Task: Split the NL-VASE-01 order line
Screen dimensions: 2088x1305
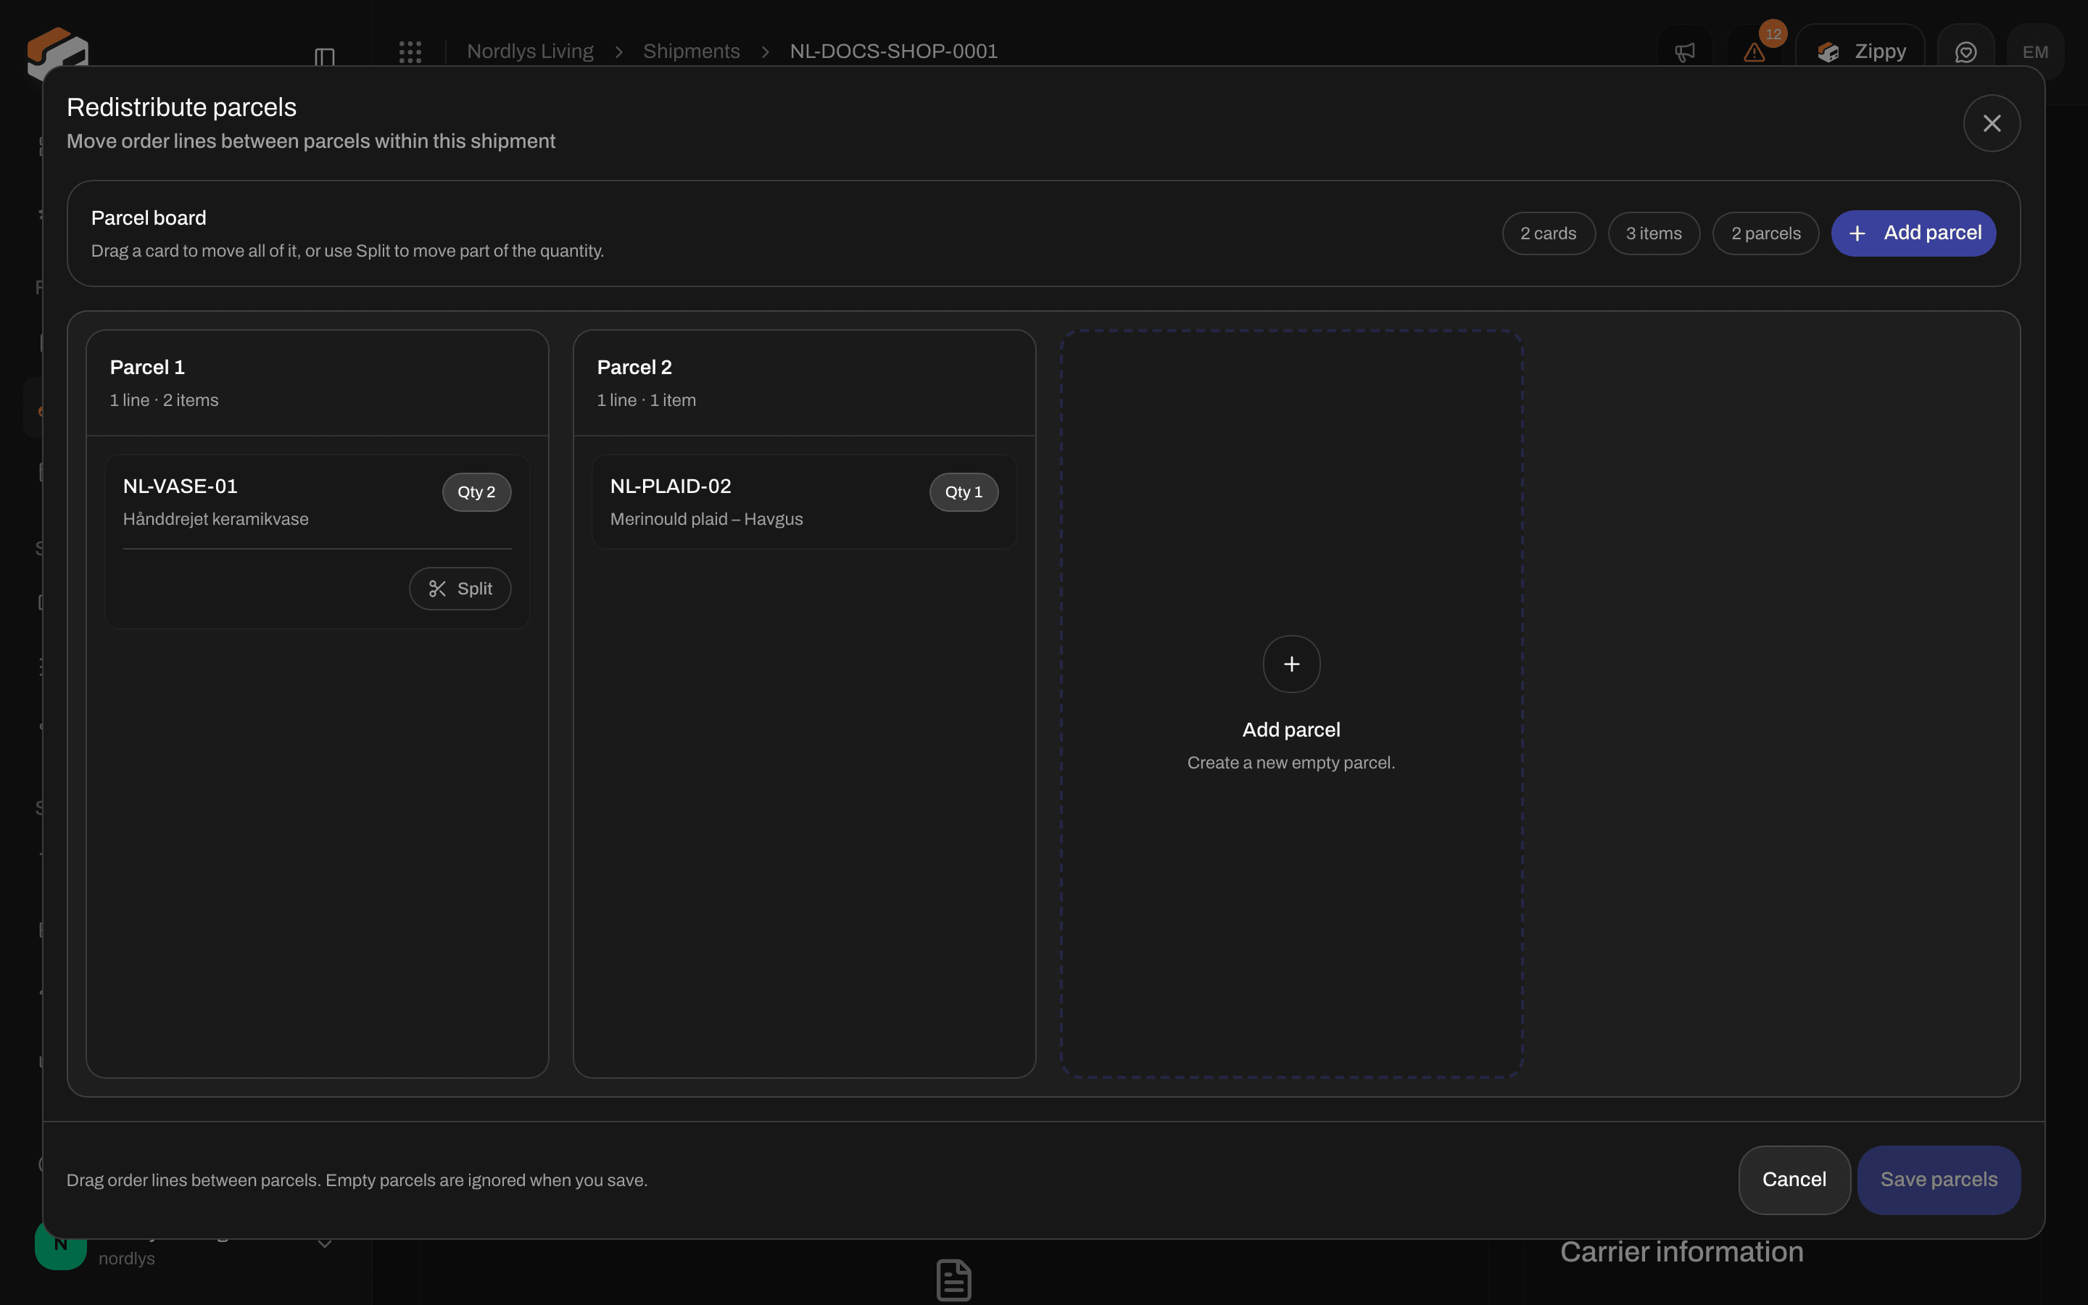Action: (460, 589)
